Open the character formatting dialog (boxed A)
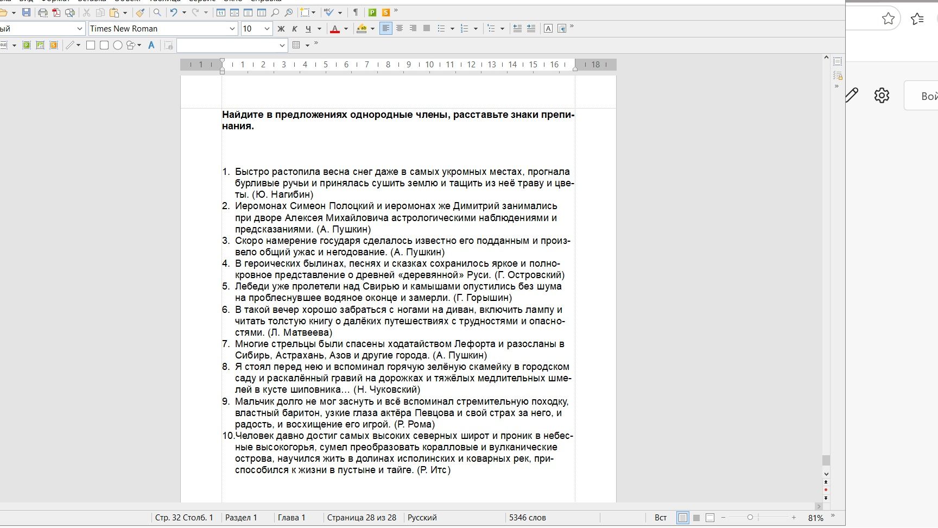The height and width of the screenshot is (528, 938). tap(548, 29)
